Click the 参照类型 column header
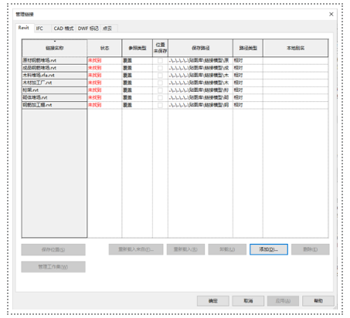 pyautogui.click(x=138, y=48)
